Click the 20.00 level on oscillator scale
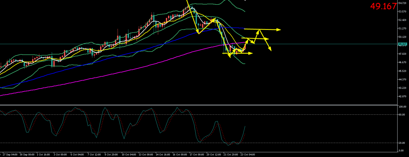The image size is (409, 157). (401, 143)
